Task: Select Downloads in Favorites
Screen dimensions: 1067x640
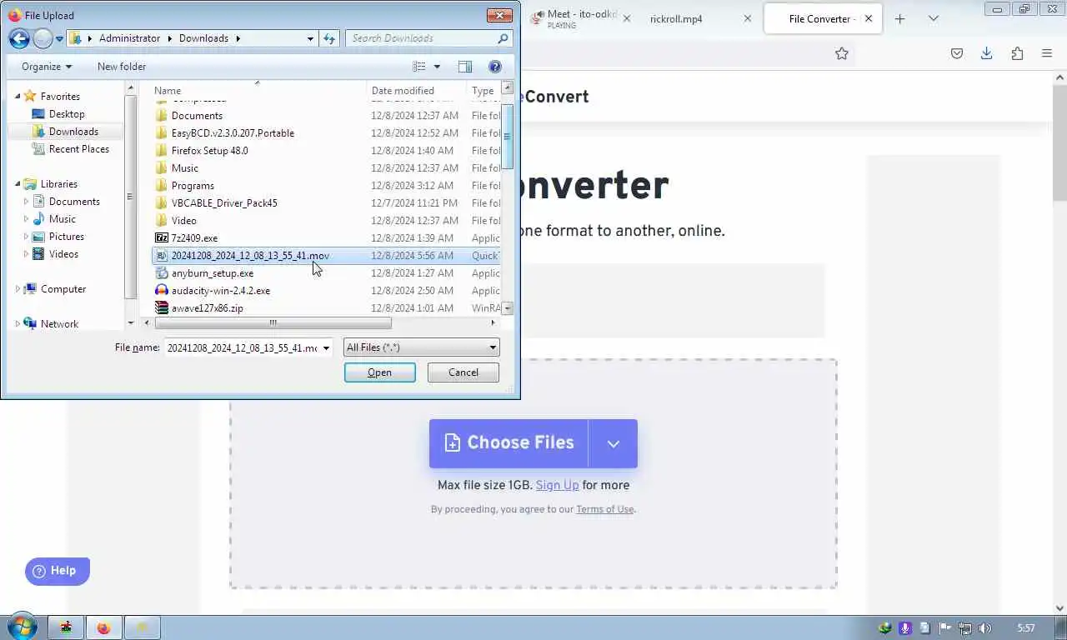Action: [x=73, y=132]
